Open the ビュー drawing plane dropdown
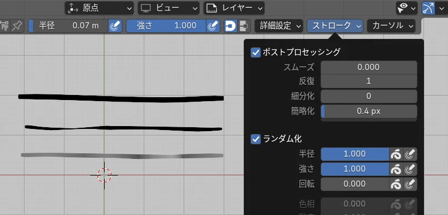This screenshot has height=215, width=448. pyautogui.click(x=169, y=8)
